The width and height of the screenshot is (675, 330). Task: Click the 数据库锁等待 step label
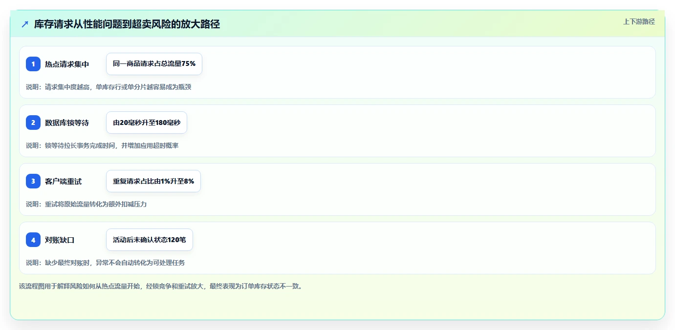[67, 123]
